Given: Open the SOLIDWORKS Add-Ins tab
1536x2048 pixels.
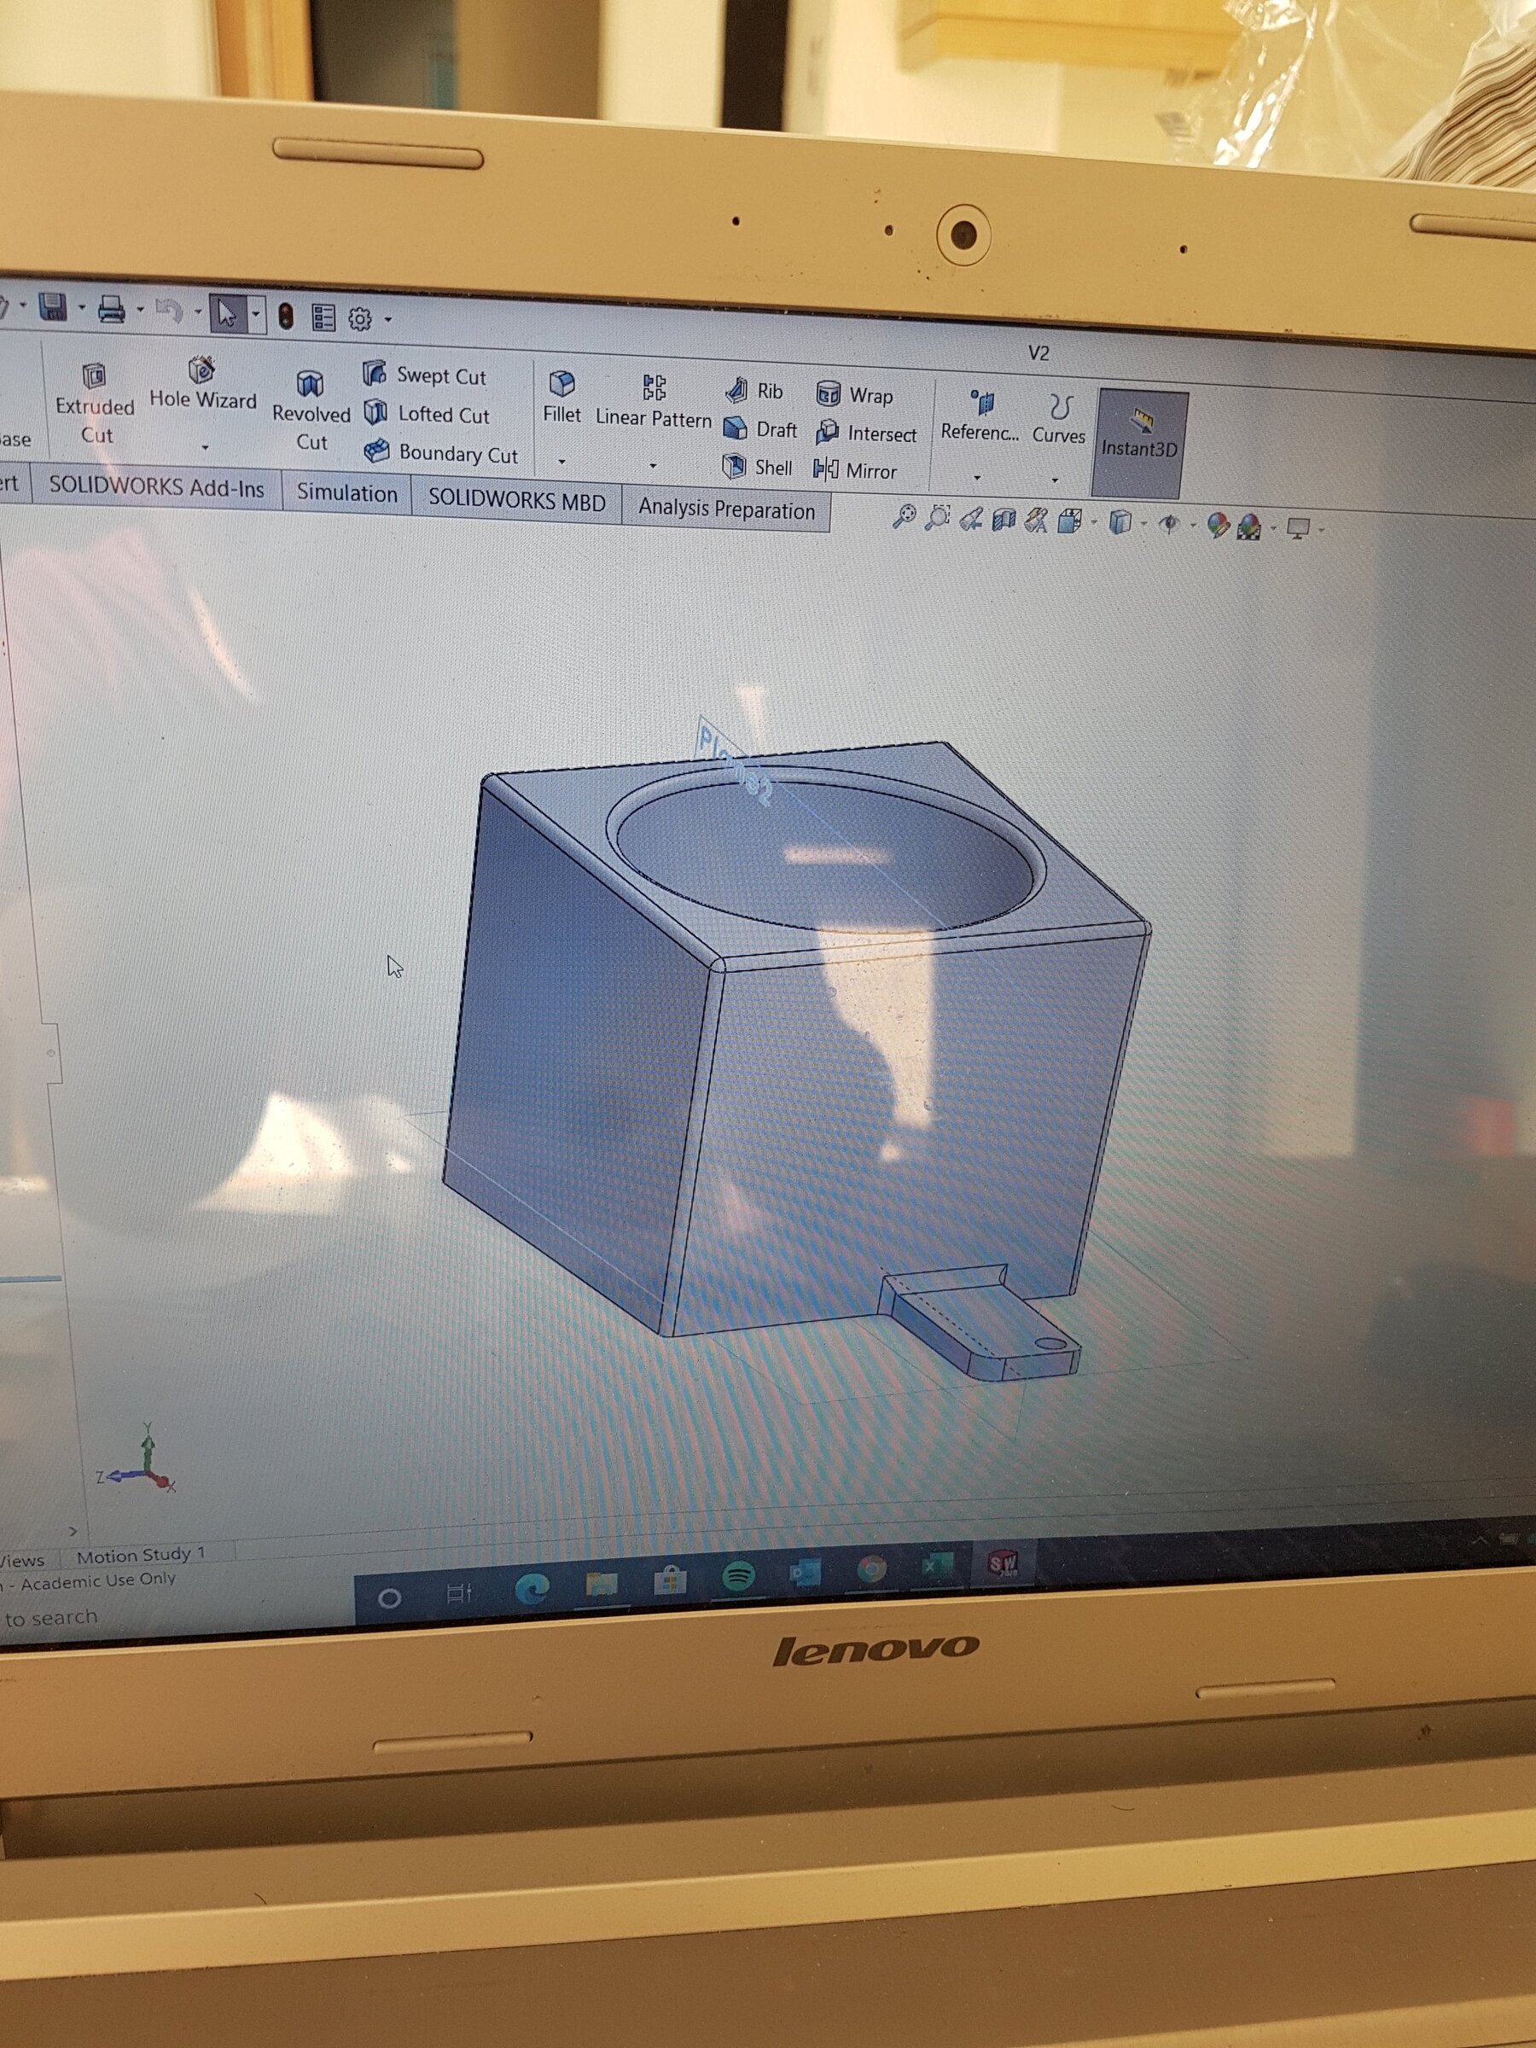Looking at the screenshot, I should click(x=155, y=487).
